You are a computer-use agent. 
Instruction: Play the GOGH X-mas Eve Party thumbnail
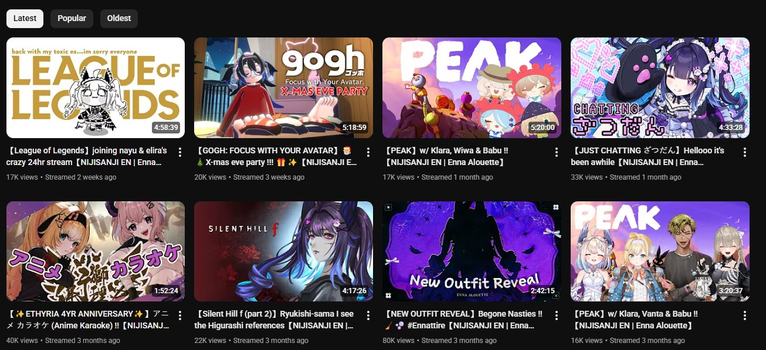(x=283, y=88)
